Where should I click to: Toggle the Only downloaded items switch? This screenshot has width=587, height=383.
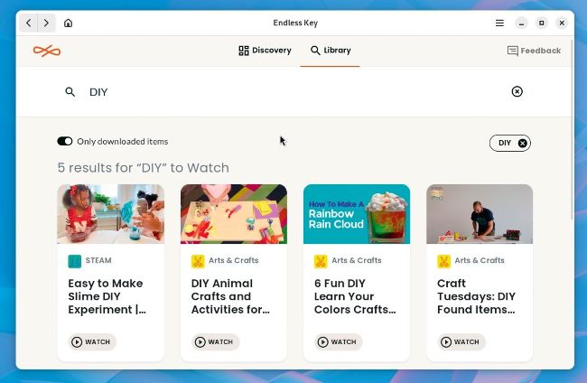65,141
